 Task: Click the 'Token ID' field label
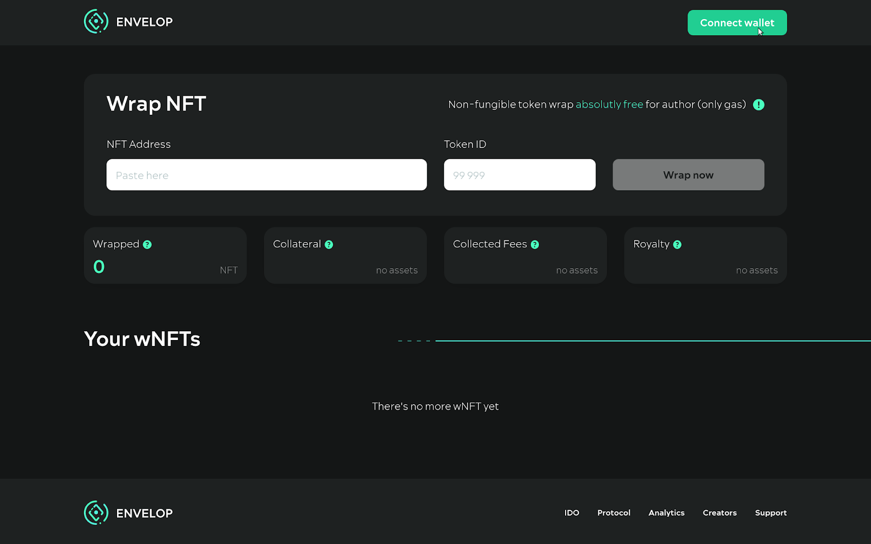(x=465, y=144)
